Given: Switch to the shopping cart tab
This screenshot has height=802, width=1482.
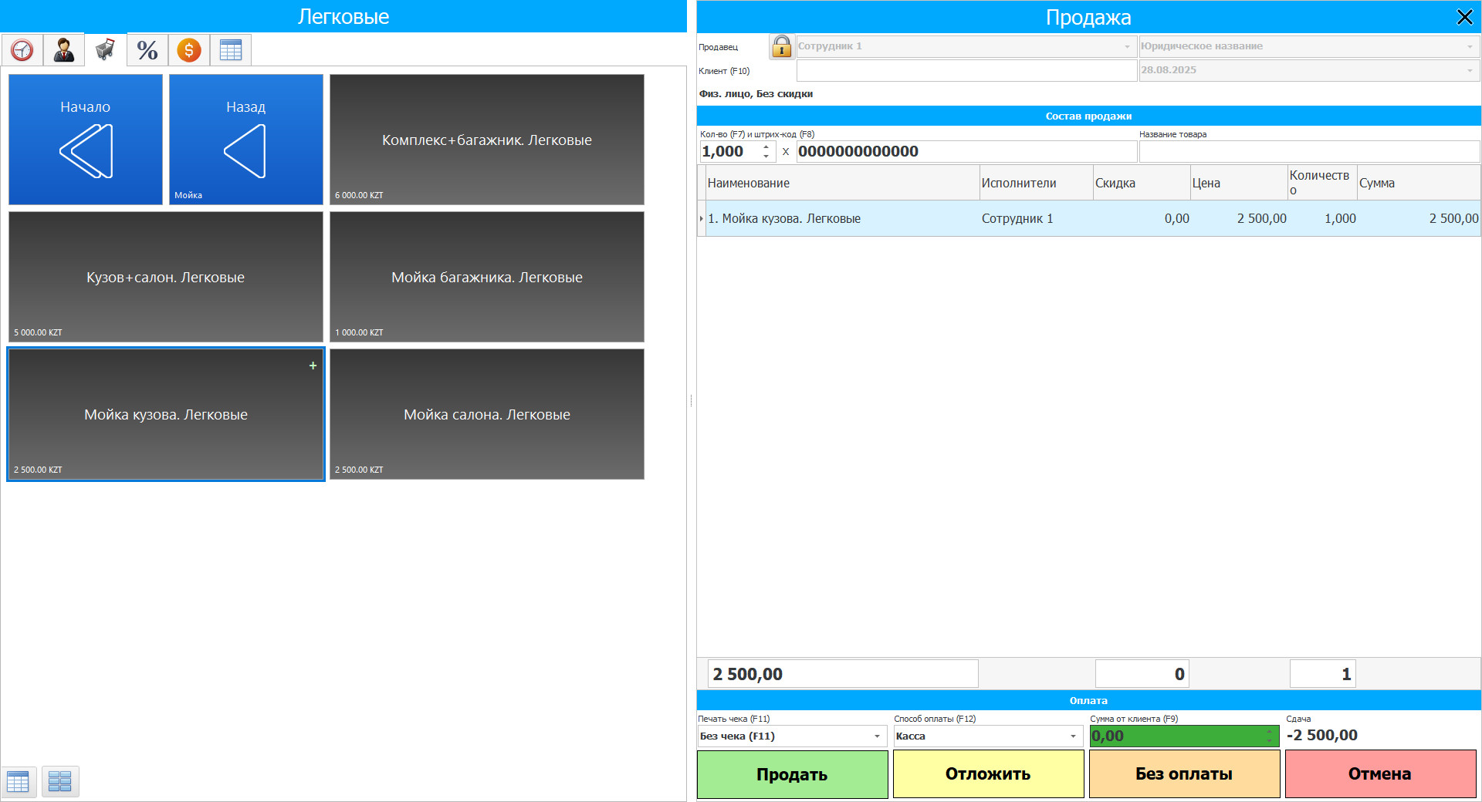Looking at the screenshot, I should 106,50.
